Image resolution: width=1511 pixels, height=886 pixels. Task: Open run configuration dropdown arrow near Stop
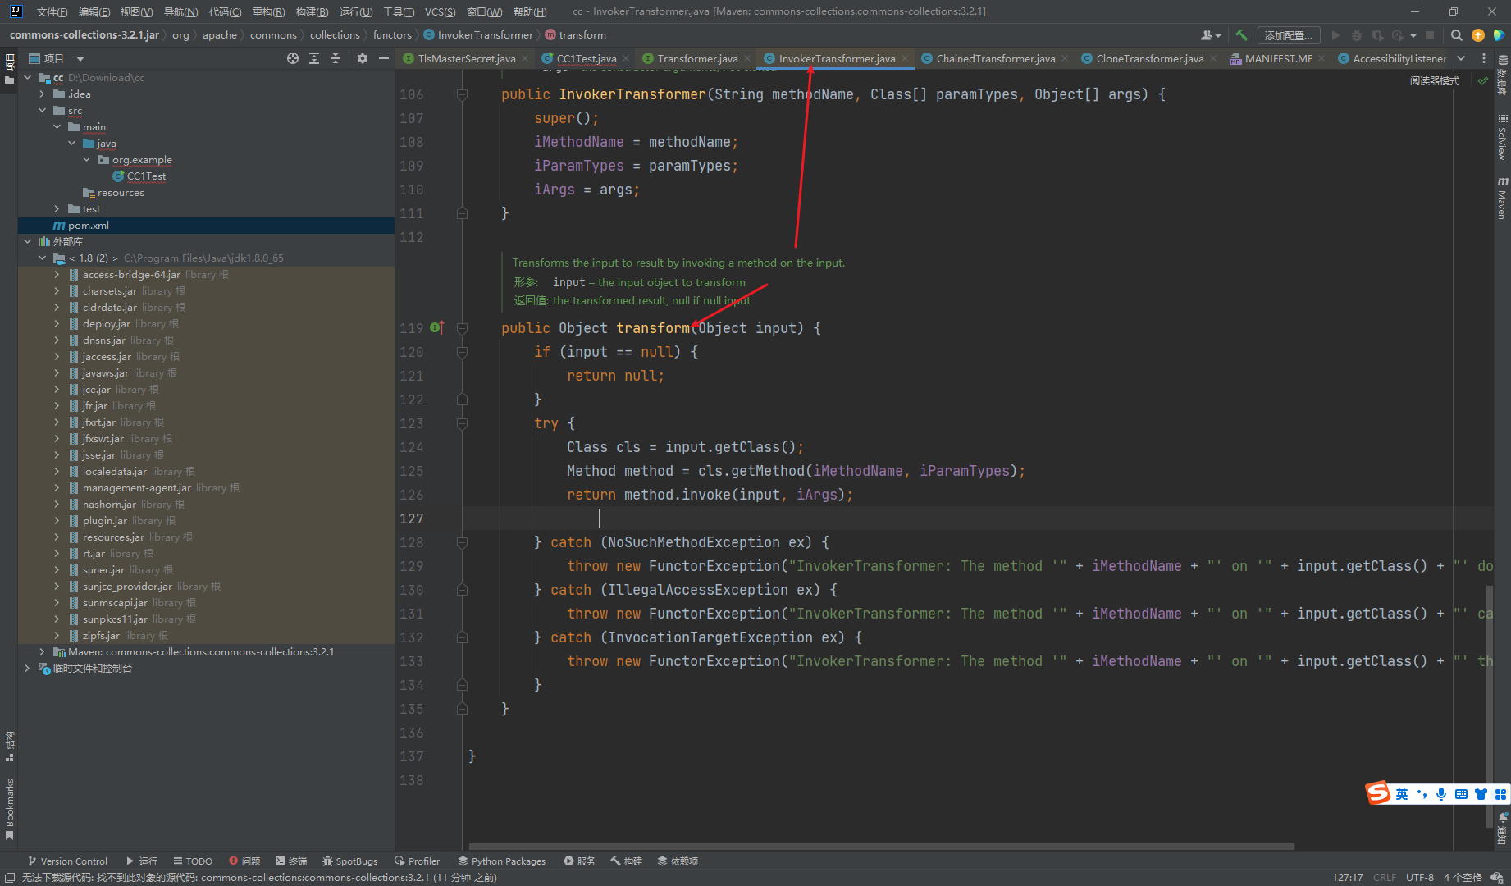click(x=1413, y=36)
